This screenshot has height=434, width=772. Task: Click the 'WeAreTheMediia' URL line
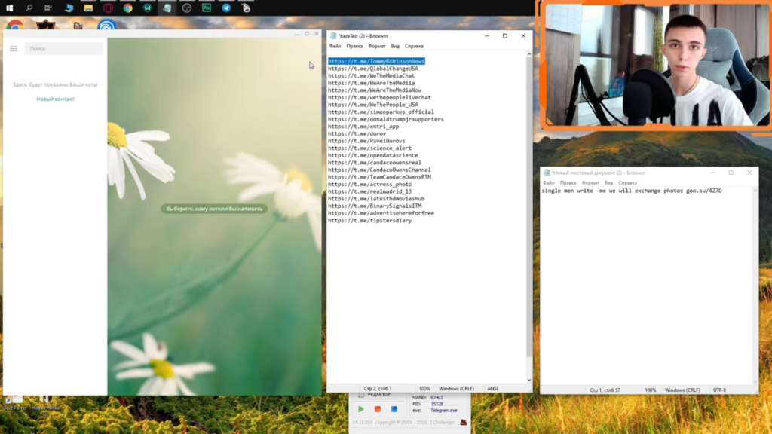click(371, 83)
